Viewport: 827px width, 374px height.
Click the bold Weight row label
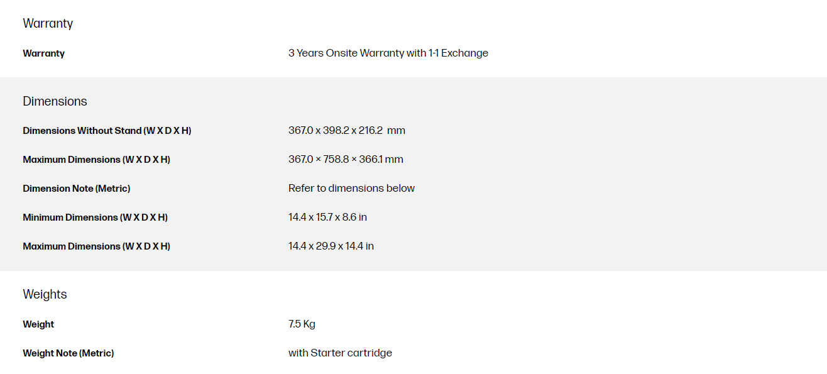click(x=38, y=324)
